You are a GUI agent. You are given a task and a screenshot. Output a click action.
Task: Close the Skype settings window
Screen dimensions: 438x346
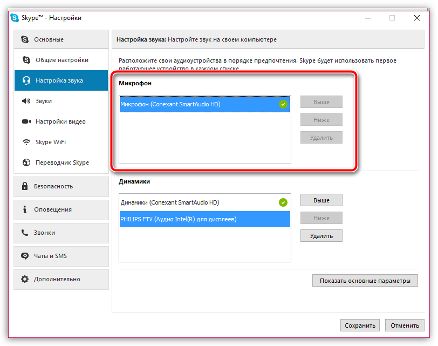pyautogui.click(x=417, y=18)
